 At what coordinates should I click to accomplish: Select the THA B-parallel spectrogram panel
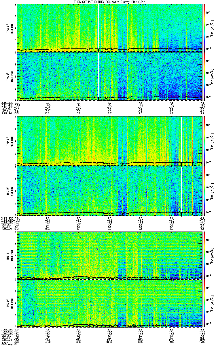coord(109,76)
